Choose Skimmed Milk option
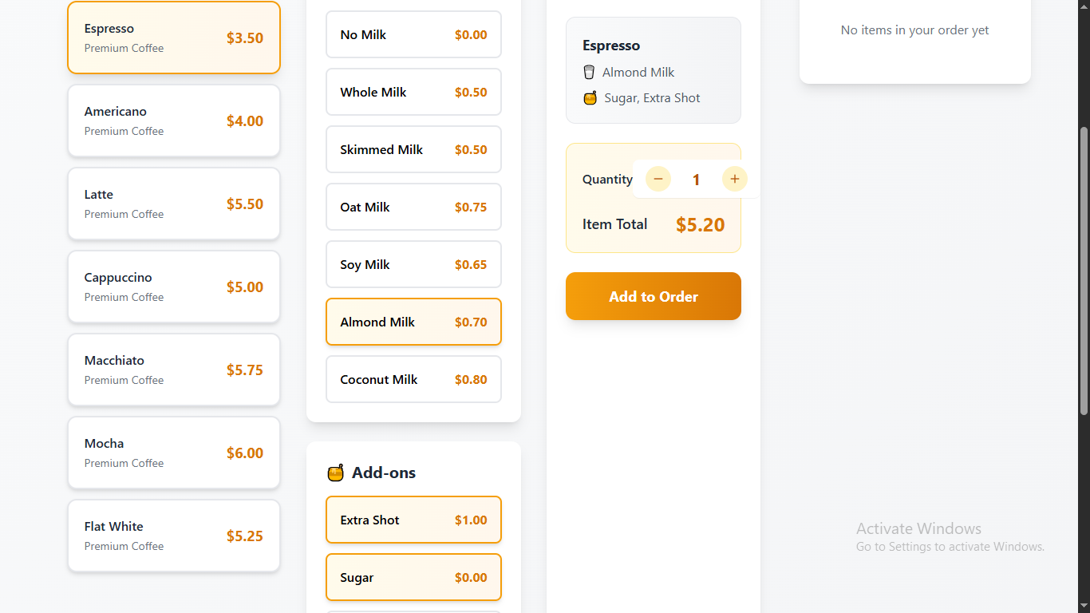Image resolution: width=1090 pixels, height=613 pixels. click(x=413, y=149)
